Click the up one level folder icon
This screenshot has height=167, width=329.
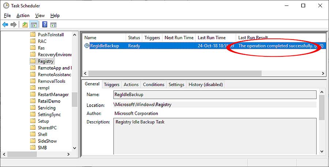[x=25, y=25]
